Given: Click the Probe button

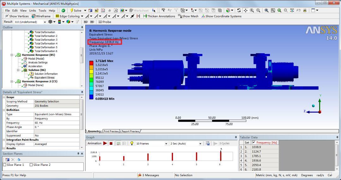Looking at the screenshot, I should [105, 22].
